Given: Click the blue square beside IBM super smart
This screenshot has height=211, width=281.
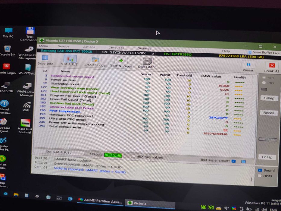Looking at the screenshot, I should pos(243,162).
